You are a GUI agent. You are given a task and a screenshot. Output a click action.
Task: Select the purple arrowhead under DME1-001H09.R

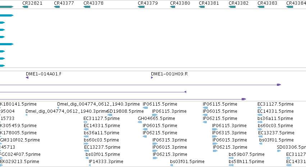click(x=152, y=78)
